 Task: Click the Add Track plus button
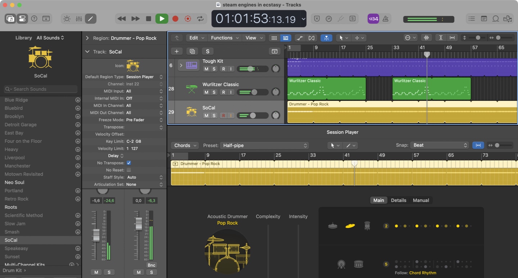(x=177, y=51)
